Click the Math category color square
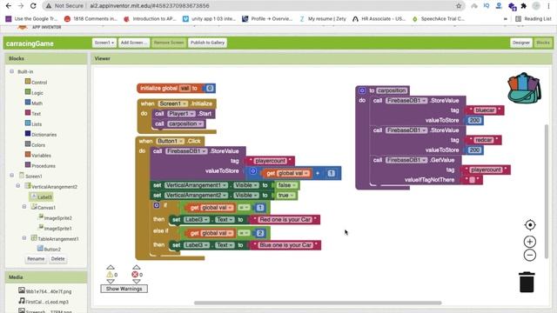The height and width of the screenshot is (313, 557). coord(28,103)
